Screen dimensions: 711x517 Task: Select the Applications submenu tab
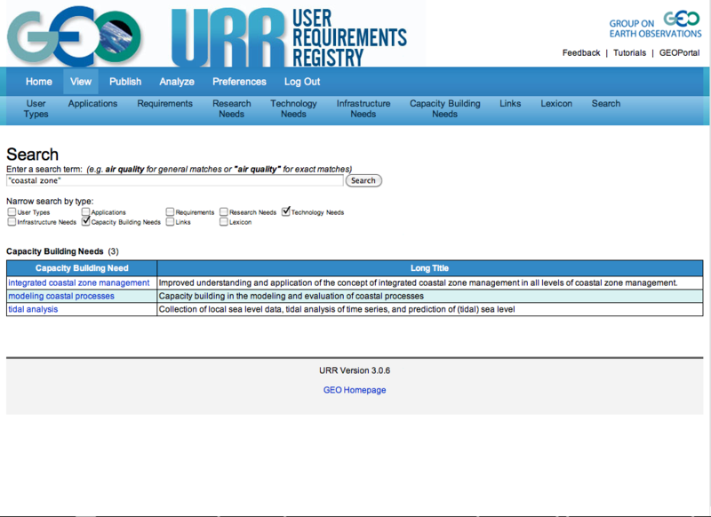click(92, 104)
